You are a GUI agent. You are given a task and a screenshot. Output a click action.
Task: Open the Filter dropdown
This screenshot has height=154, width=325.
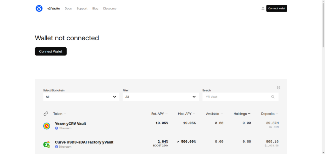coord(161,97)
